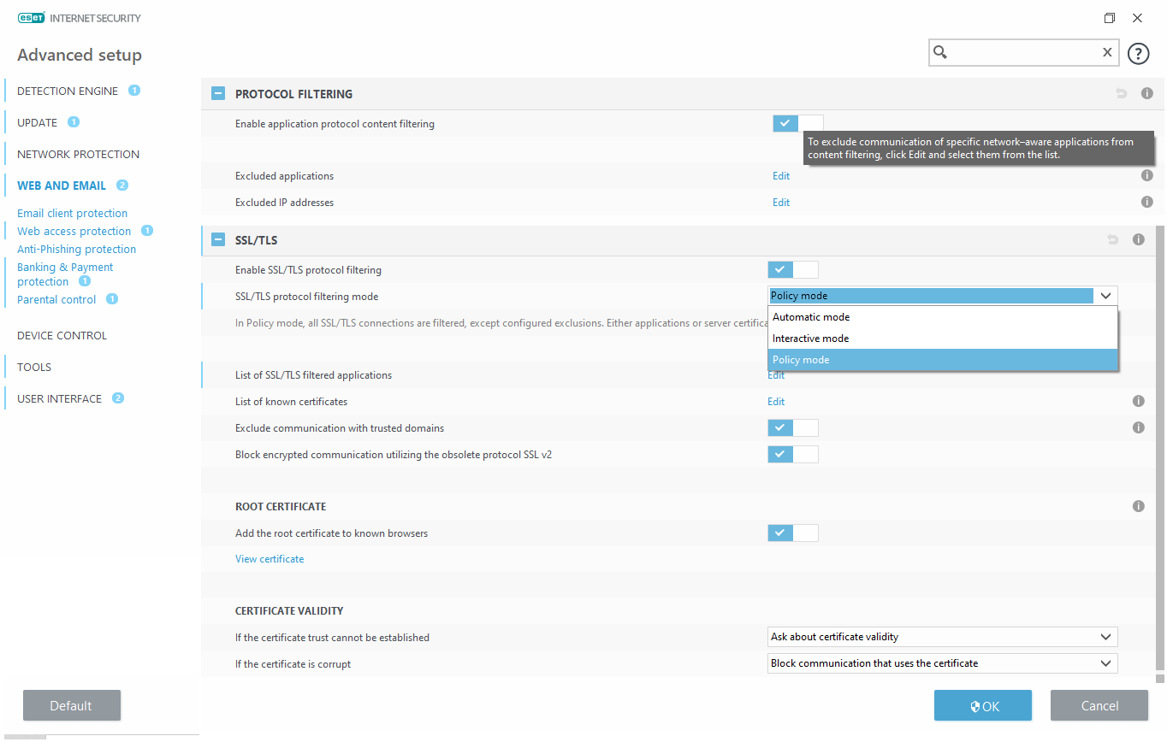Click info icon beside Excluded applications
The width and height of the screenshot is (1167, 742).
click(1147, 176)
